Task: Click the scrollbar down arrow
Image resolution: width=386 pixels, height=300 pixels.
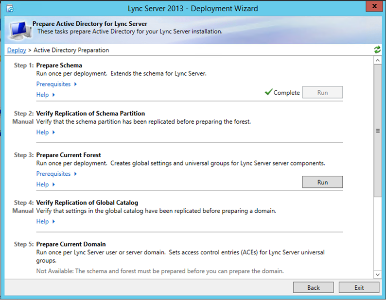Action: (x=377, y=274)
